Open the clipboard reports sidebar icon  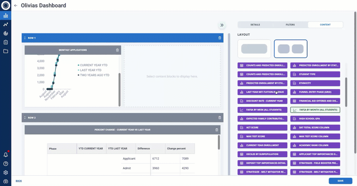[6, 42]
